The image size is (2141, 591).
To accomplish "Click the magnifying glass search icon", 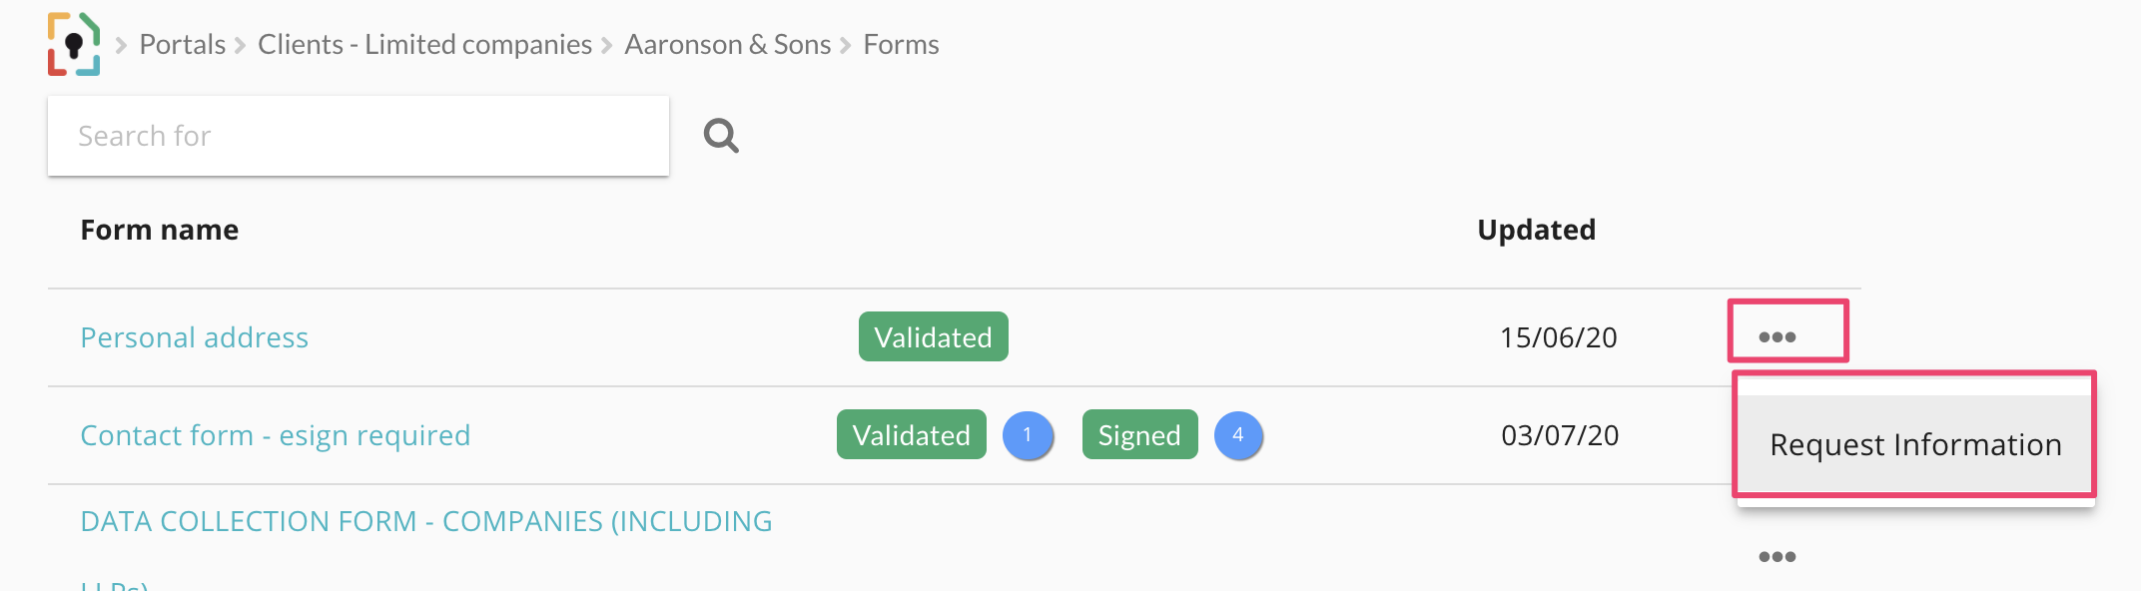I will (x=721, y=135).
